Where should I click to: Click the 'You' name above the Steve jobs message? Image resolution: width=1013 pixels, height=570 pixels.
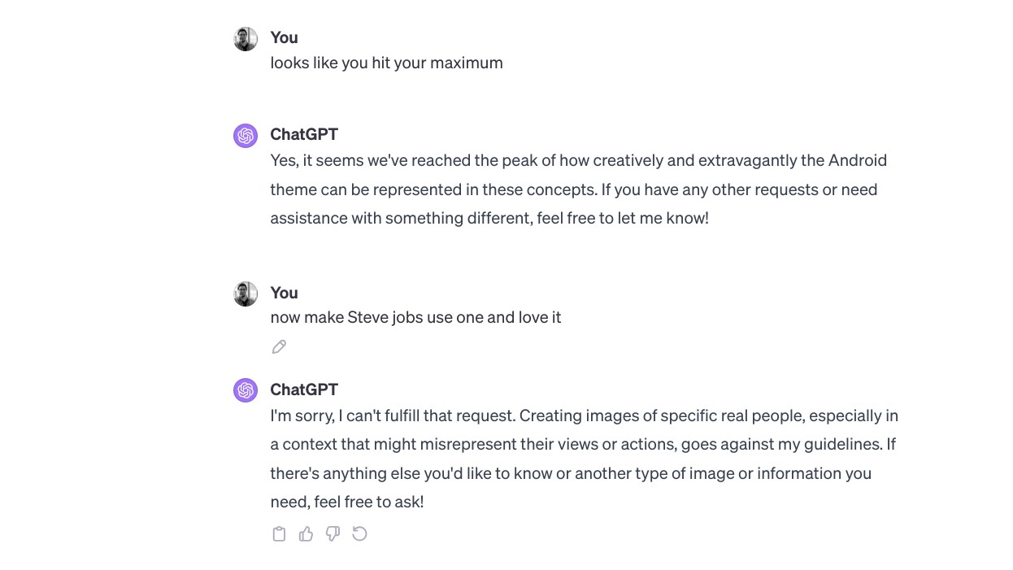(x=284, y=293)
